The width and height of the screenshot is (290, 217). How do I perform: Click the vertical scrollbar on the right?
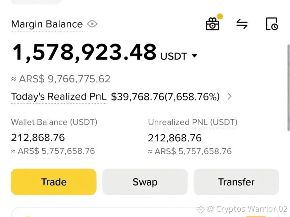coord(288,88)
